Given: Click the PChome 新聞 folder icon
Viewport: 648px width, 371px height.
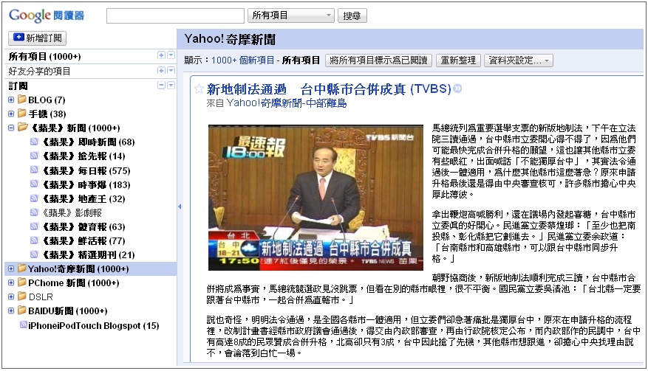Looking at the screenshot, I should coord(22,282).
